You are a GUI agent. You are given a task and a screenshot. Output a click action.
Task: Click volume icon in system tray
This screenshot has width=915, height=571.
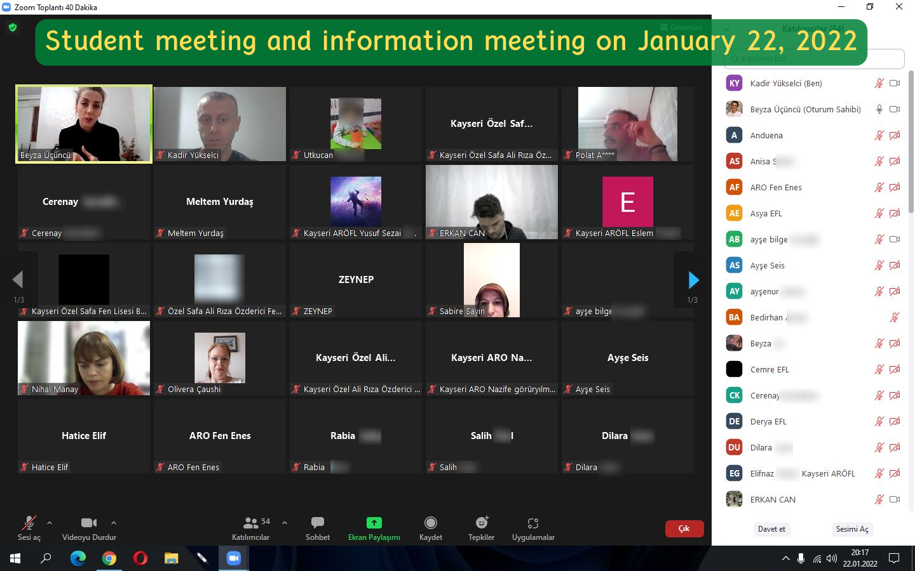pos(832,558)
